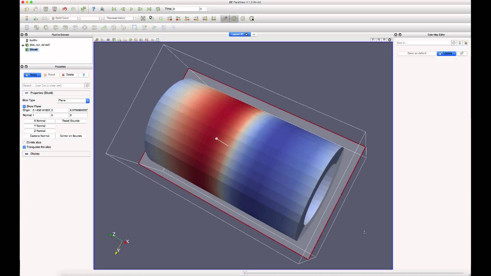491x276 pixels.
Task: Open the Slice Type Plane dropdown
Action: [x=73, y=100]
